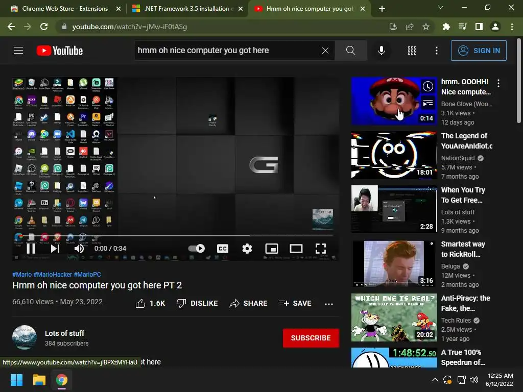523x392 pixels.
Task: Select the 'Hmm oh nice computer' tab
Action: click(x=308, y=9)
